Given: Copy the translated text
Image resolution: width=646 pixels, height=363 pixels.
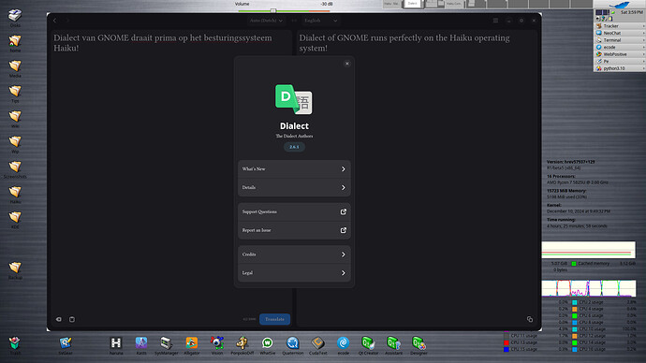Looking at the screenshot, I should point(530,319).
